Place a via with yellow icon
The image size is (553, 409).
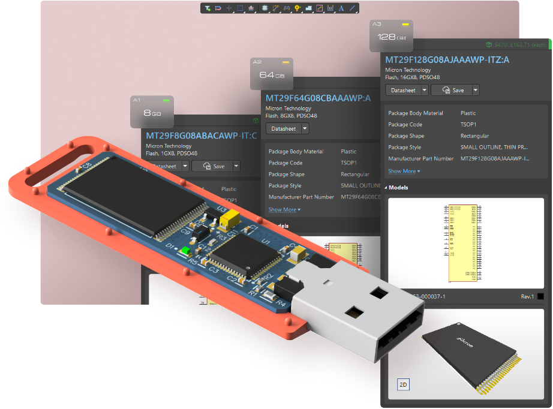click(x=297, y=8)
